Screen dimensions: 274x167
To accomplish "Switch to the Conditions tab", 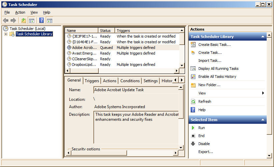I will point(130,81).
